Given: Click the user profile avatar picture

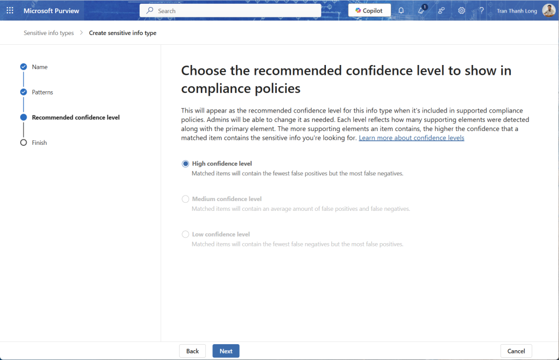Looking at the screenshot, I should 548,10.
